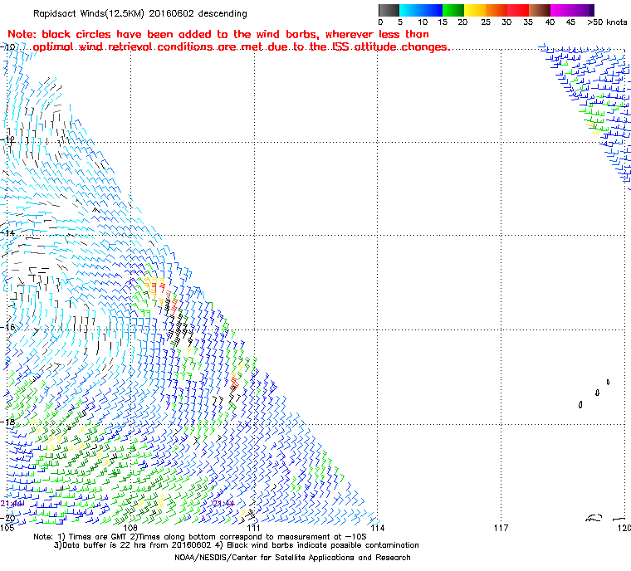Click the '105' longitude axis label
This screenshot has height=571, width=631.
tap(7, 528)
